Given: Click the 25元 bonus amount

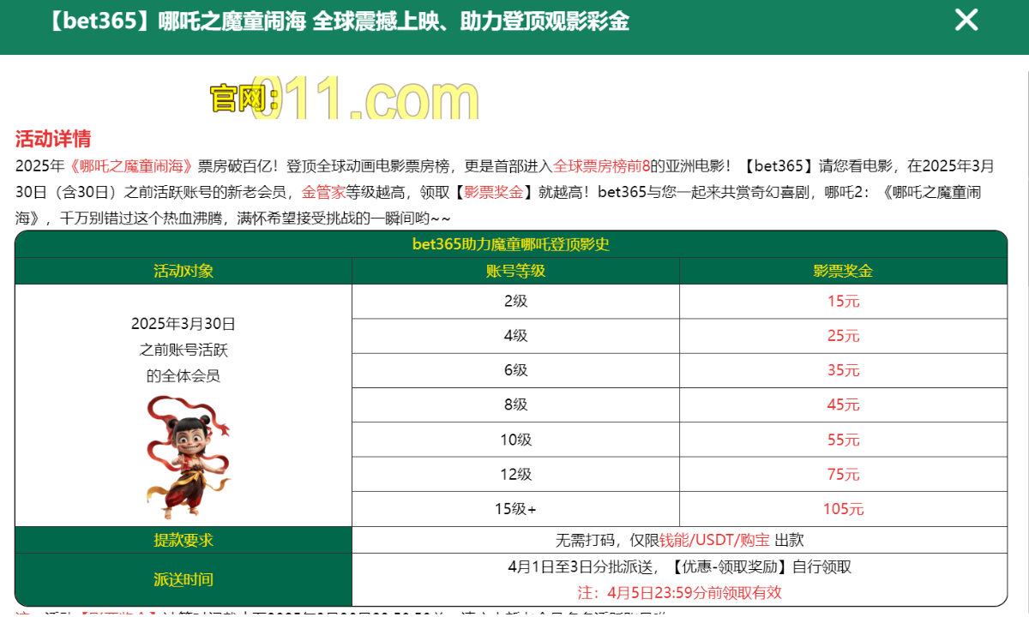Looking at the screenshot, I should tap(843, 336).
